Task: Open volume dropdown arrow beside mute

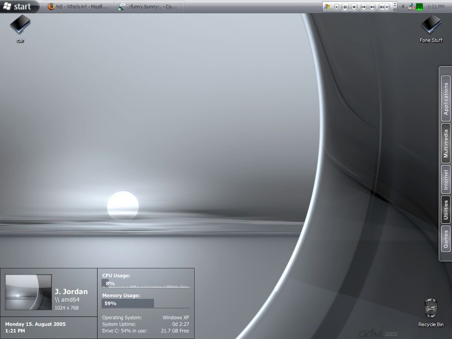Action: point(387,7)
